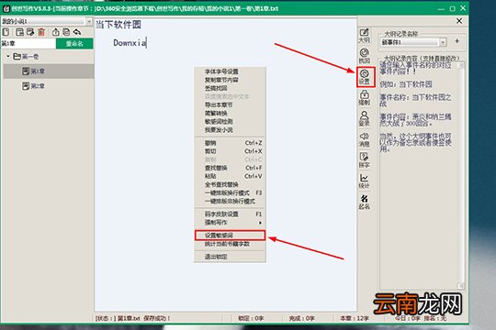Click the 本章：12字 status bar entry
The image size is (496, 330).
point(355,318)
